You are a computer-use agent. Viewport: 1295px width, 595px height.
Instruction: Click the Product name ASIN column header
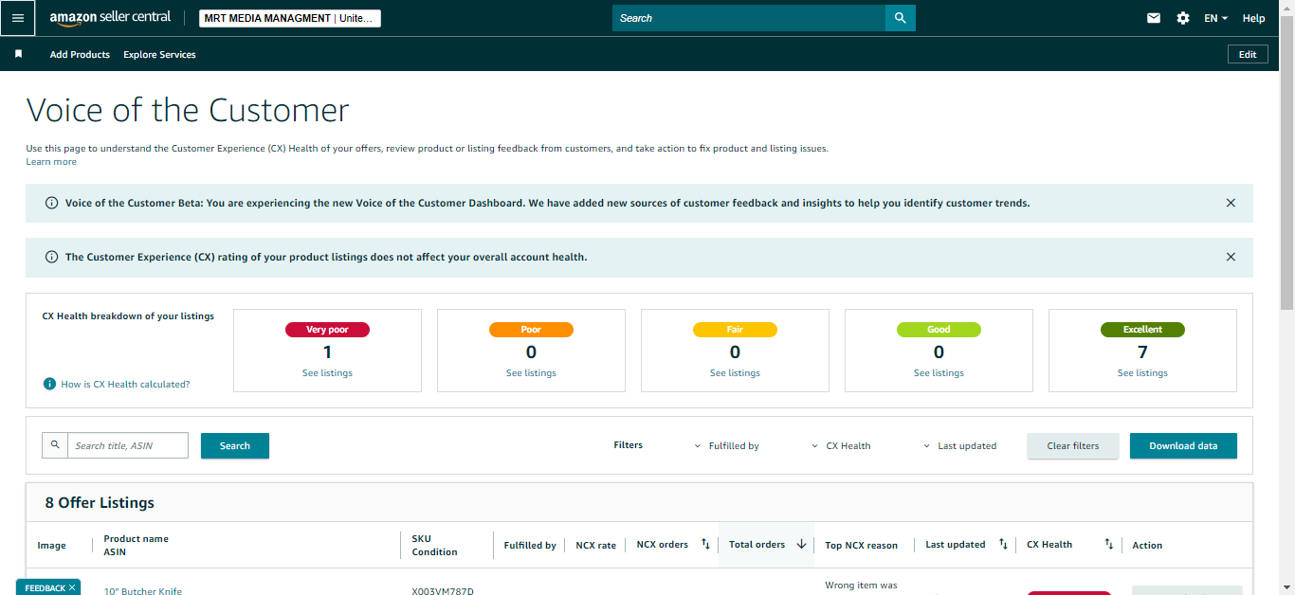136,545
